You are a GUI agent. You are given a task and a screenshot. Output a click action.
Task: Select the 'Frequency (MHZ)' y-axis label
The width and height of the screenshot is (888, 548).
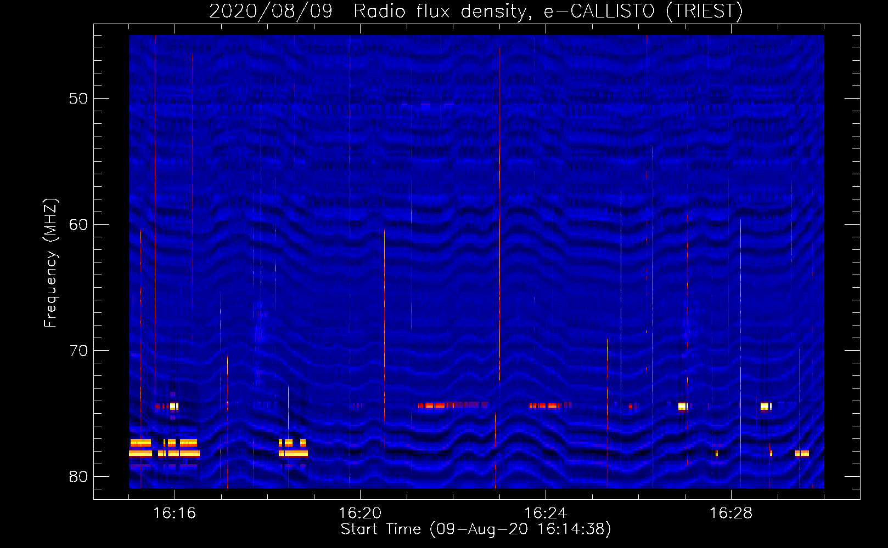pos(50,263)
